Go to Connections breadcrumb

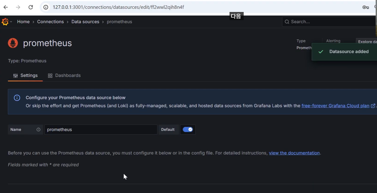pos(51,22)
